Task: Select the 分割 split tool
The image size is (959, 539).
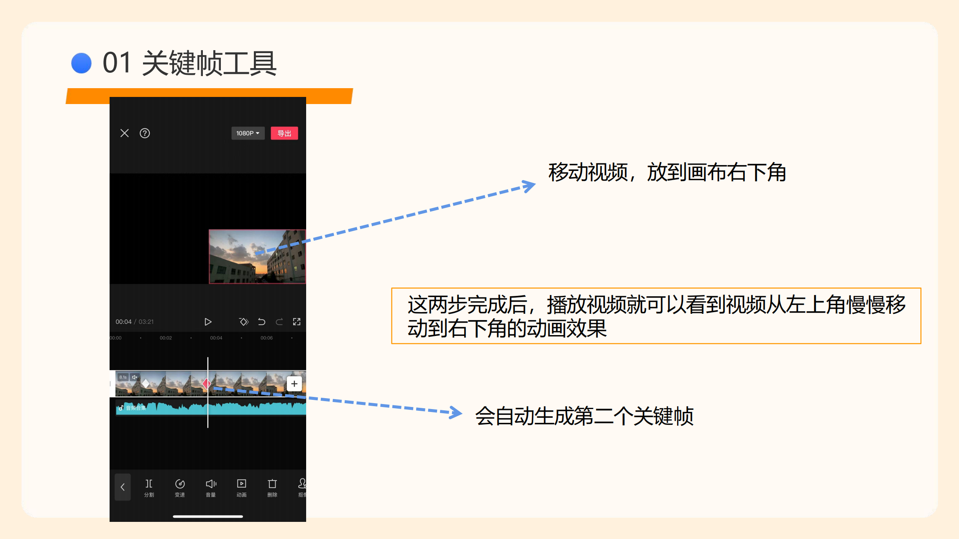Action: (x=149, y=488)
